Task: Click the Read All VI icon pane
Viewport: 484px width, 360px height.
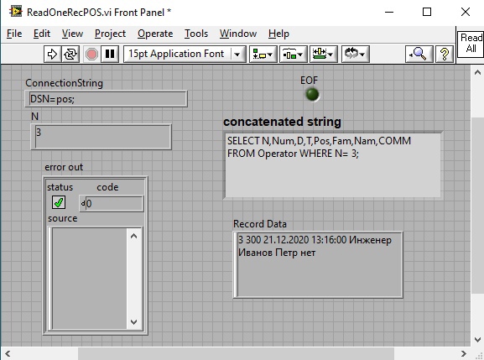Action: point(471,44)
